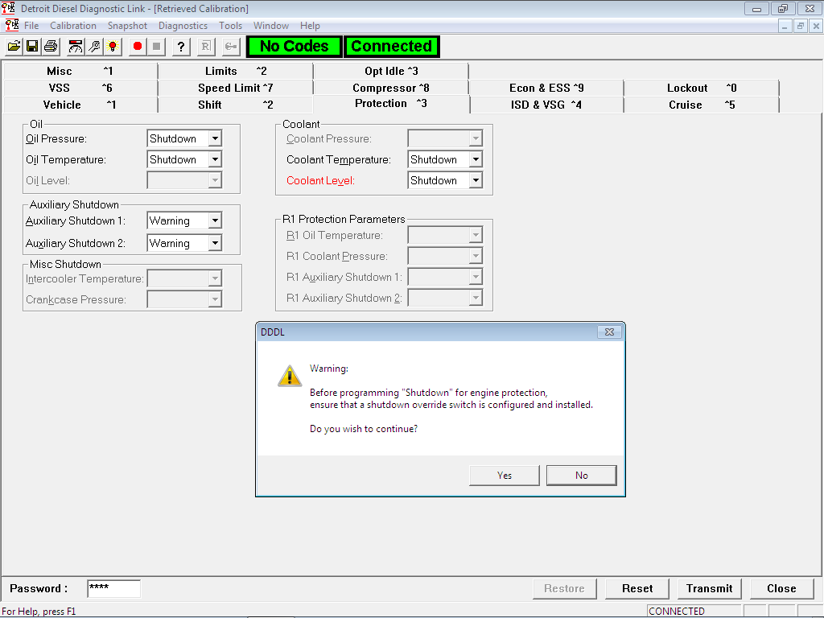Switch to the Misc tab
The width and height of the screenshot is (824, 618).
[x=80, y=71]
